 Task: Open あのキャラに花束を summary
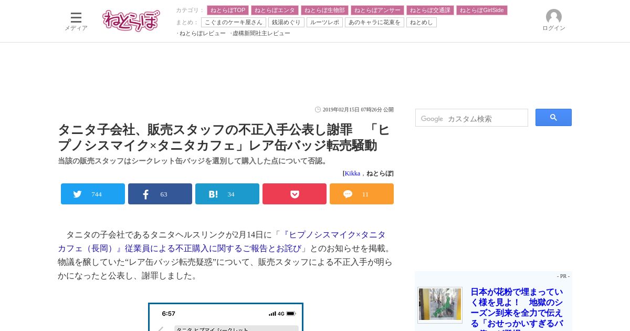coord(374,22)
